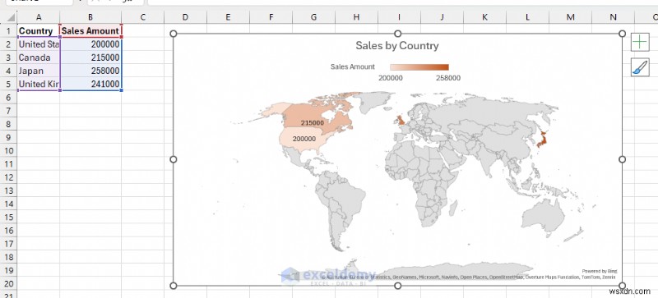
Task: Select column G header
Action: (313, 17)
